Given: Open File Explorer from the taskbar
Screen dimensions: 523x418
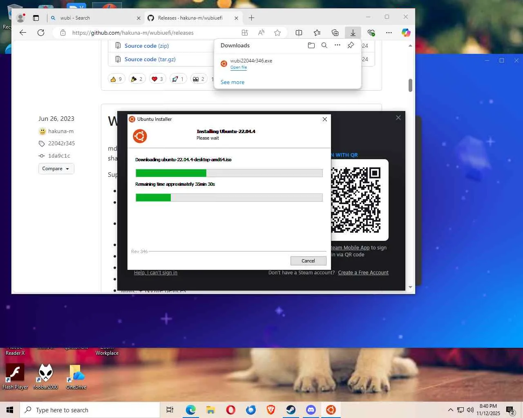Looking at the screenshot, I should (x=210, y=410).
